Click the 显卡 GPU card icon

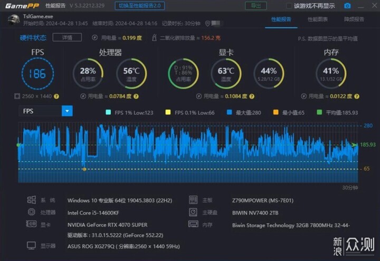point(31,224)
